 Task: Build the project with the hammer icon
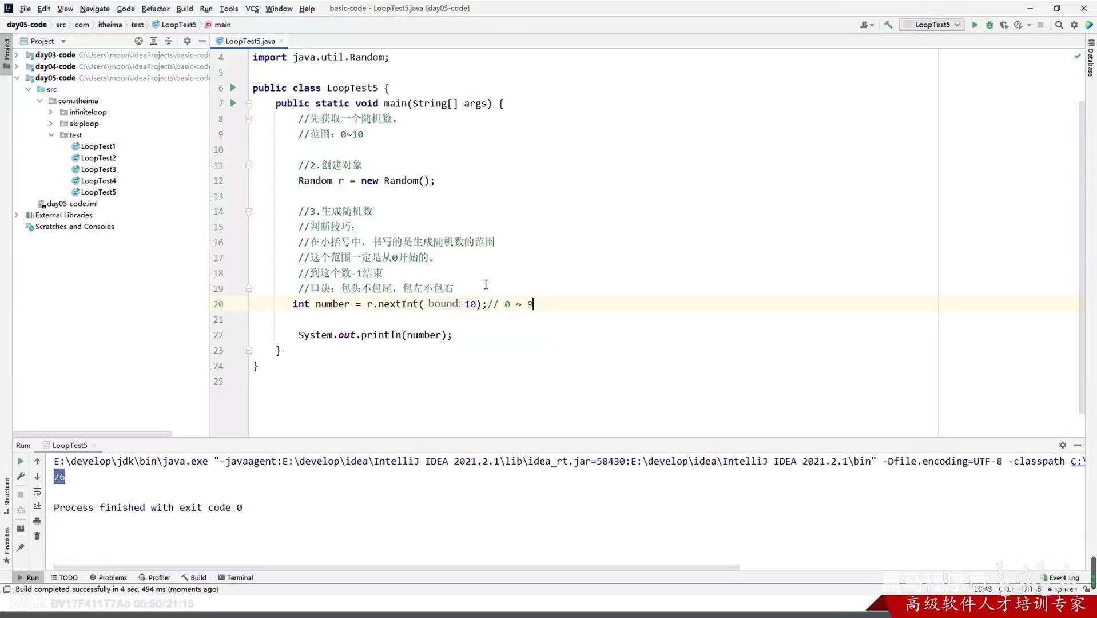(x=888, y=25)
